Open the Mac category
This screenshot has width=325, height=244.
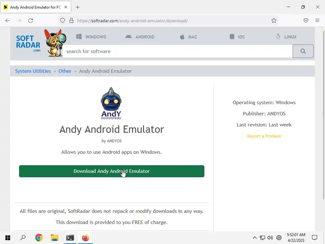click(x=188, y=37)
